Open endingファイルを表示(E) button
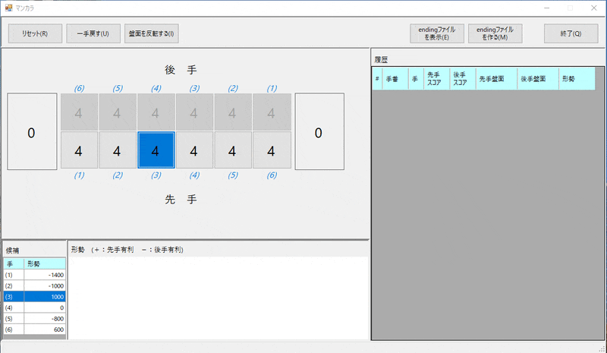The width and height of the screenshot is (607, 353). pyautogui.click(x=437, y=33)
